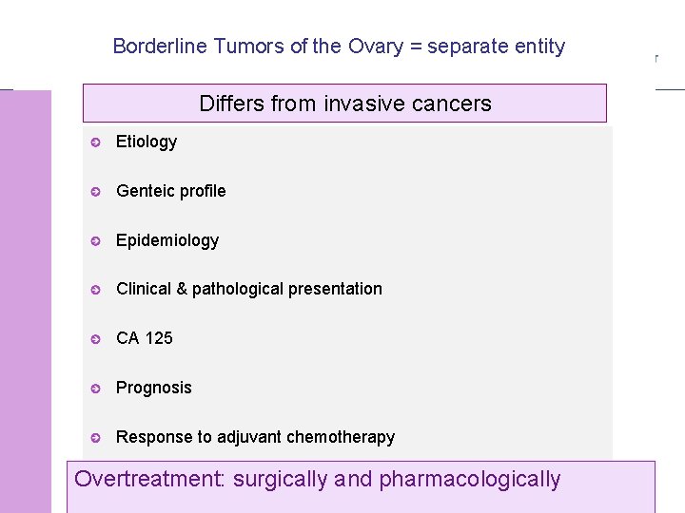Viewport: 685px width, 513px height.
Task: Click the bullet arrow beside Prognosis
Action: [x=95, y=389]
